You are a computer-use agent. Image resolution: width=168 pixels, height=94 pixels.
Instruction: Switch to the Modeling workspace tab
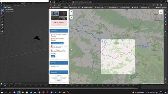28,3
